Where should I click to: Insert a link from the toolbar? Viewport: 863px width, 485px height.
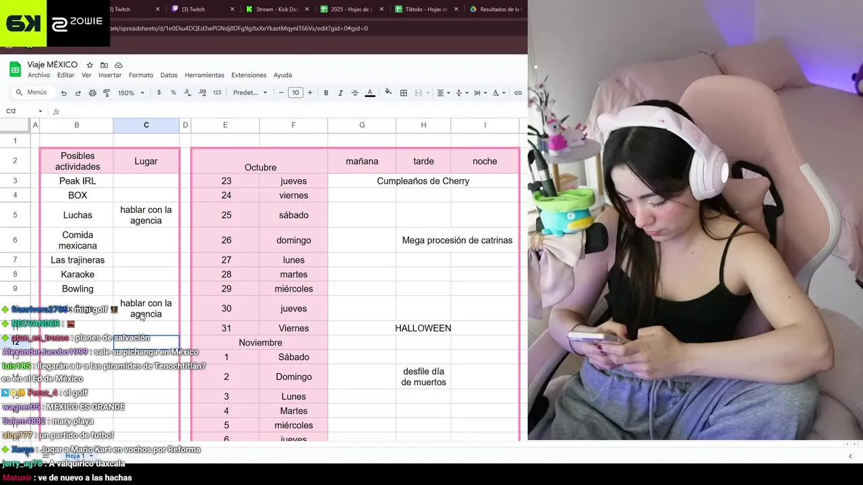click(518, 93)
